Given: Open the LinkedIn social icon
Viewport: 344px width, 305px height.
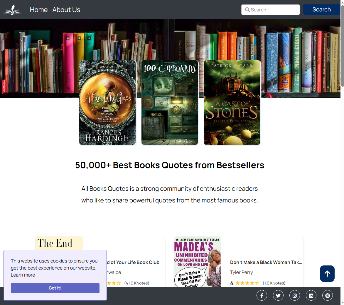Looking at the screenshot, I should click(311, 296).
